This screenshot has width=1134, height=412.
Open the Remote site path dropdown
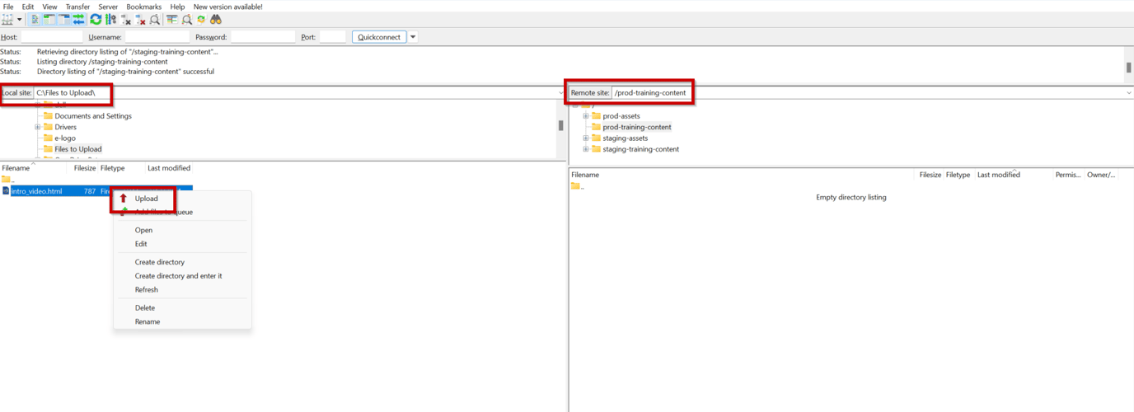1129,93
